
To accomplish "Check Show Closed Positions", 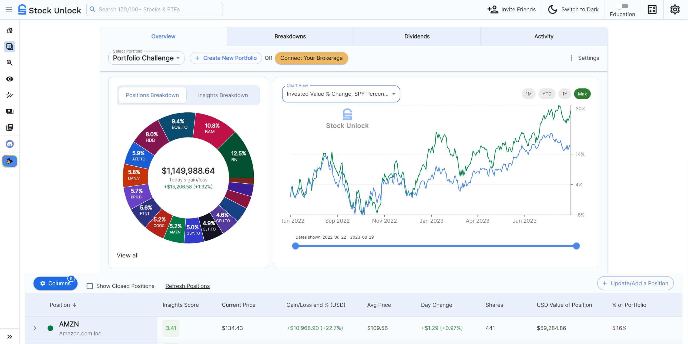I will click(x=90, y=286).
